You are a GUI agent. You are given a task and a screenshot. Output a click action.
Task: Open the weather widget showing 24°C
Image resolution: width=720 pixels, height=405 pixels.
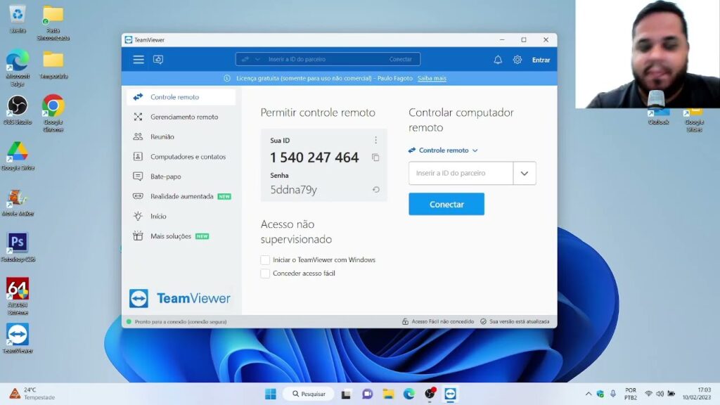pos(32,394)
